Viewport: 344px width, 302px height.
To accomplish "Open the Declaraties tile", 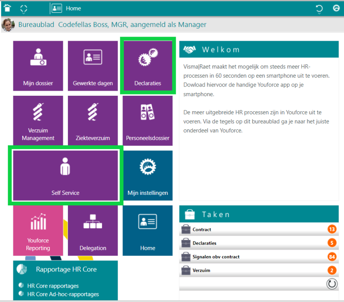I will coord(148,66).
